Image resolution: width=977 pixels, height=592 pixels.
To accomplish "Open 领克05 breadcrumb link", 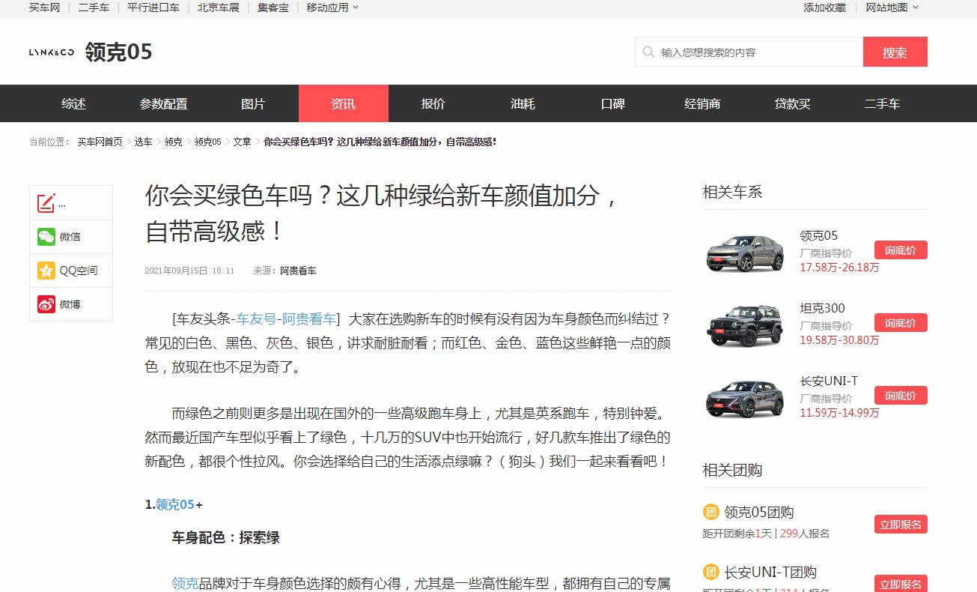I will (207, 142).
